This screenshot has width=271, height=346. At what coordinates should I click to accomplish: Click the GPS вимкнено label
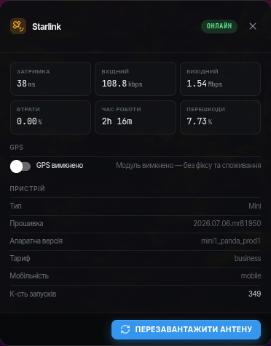(60, 166)
